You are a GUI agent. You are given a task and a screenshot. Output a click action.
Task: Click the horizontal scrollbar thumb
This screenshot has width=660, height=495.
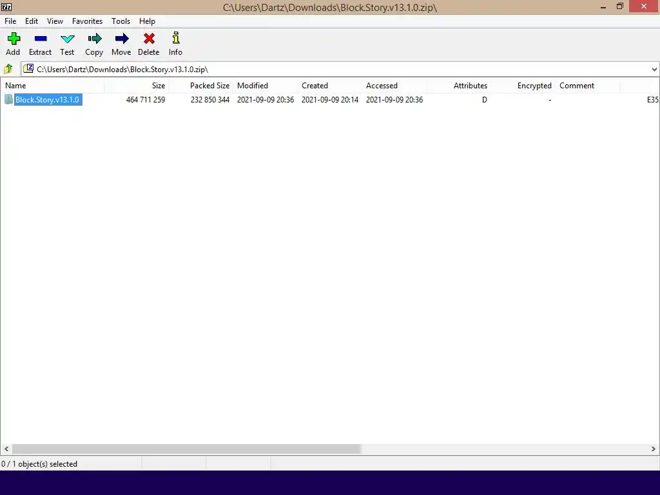coord(186,449)
